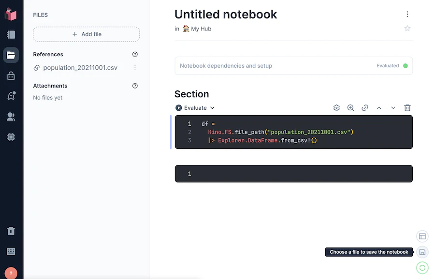Move the cell down with chevron
Image resolution: width=435 pixels, height=279 pixels.
[x=393, y=108]
